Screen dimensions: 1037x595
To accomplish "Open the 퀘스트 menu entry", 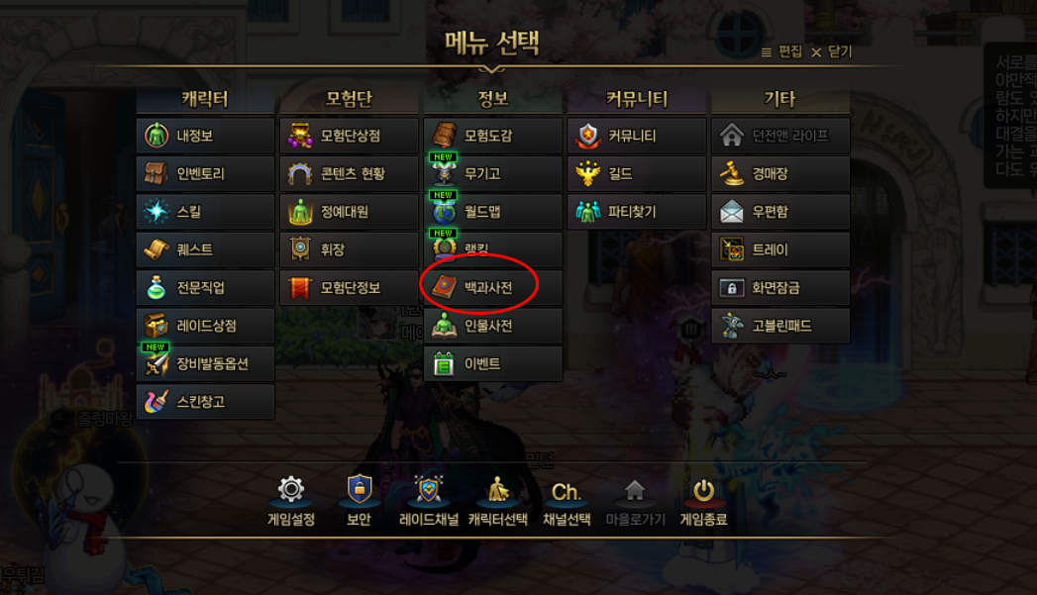I will coord(206,249).
